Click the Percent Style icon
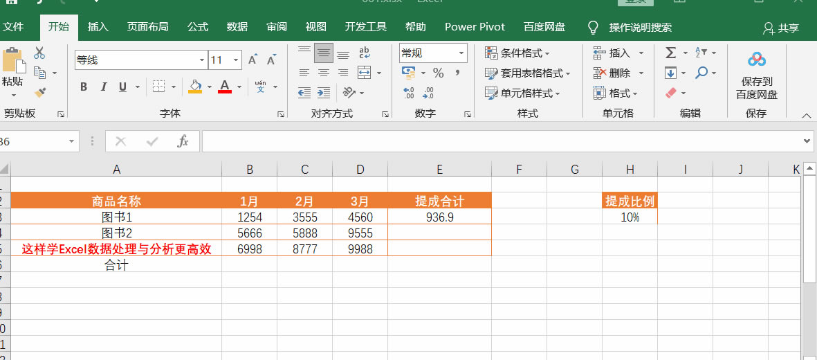 pyautogui.click(x=438, y=73)
